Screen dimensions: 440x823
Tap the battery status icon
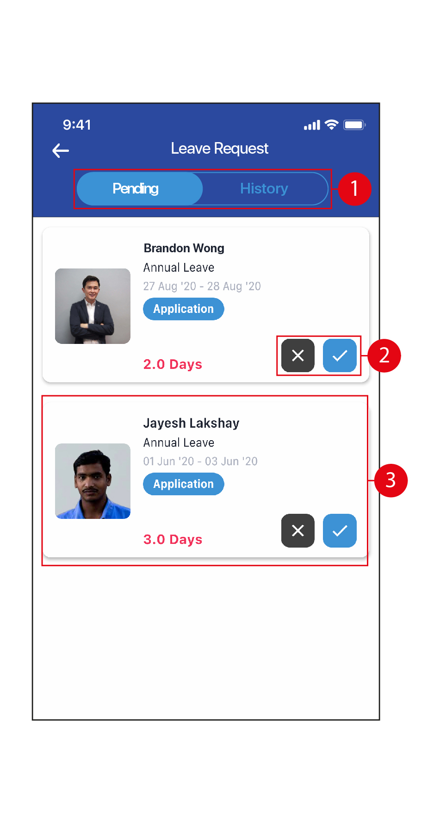[354, 125]
